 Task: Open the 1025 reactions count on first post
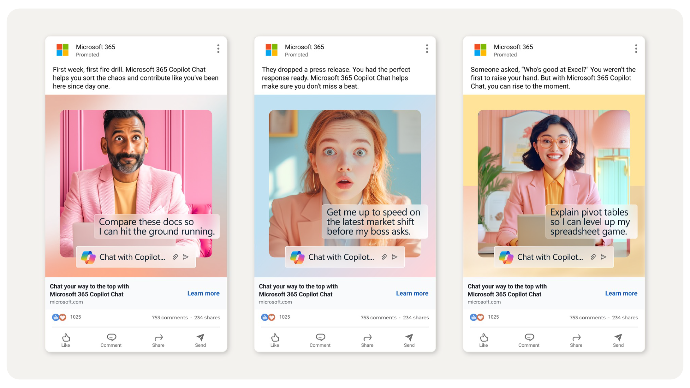coord(75,317)
